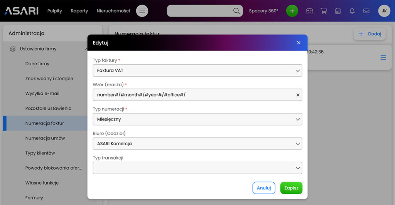Open the hamburger menu in top navigation

point(142,11)
